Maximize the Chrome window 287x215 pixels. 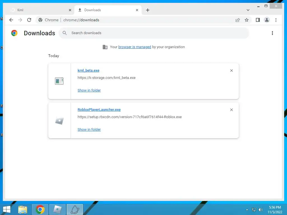(x=266, y=6)
